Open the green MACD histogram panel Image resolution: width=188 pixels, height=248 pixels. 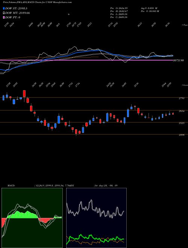[x=32, y=218]
